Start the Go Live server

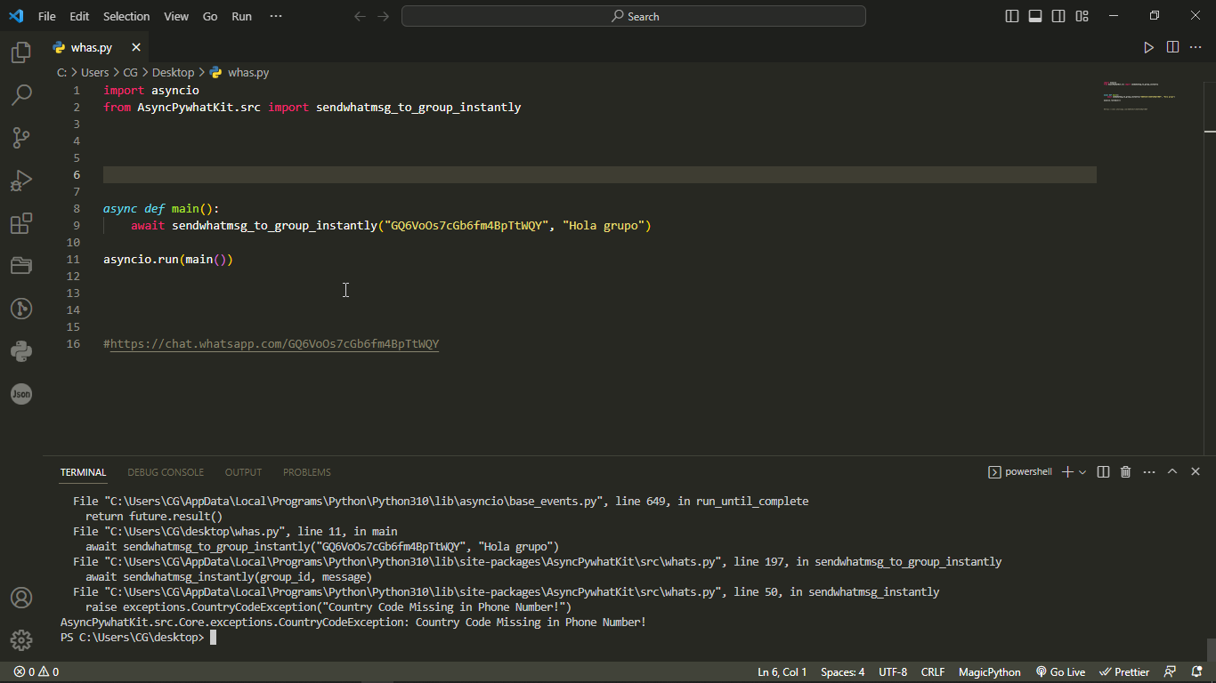point(1060,672)
